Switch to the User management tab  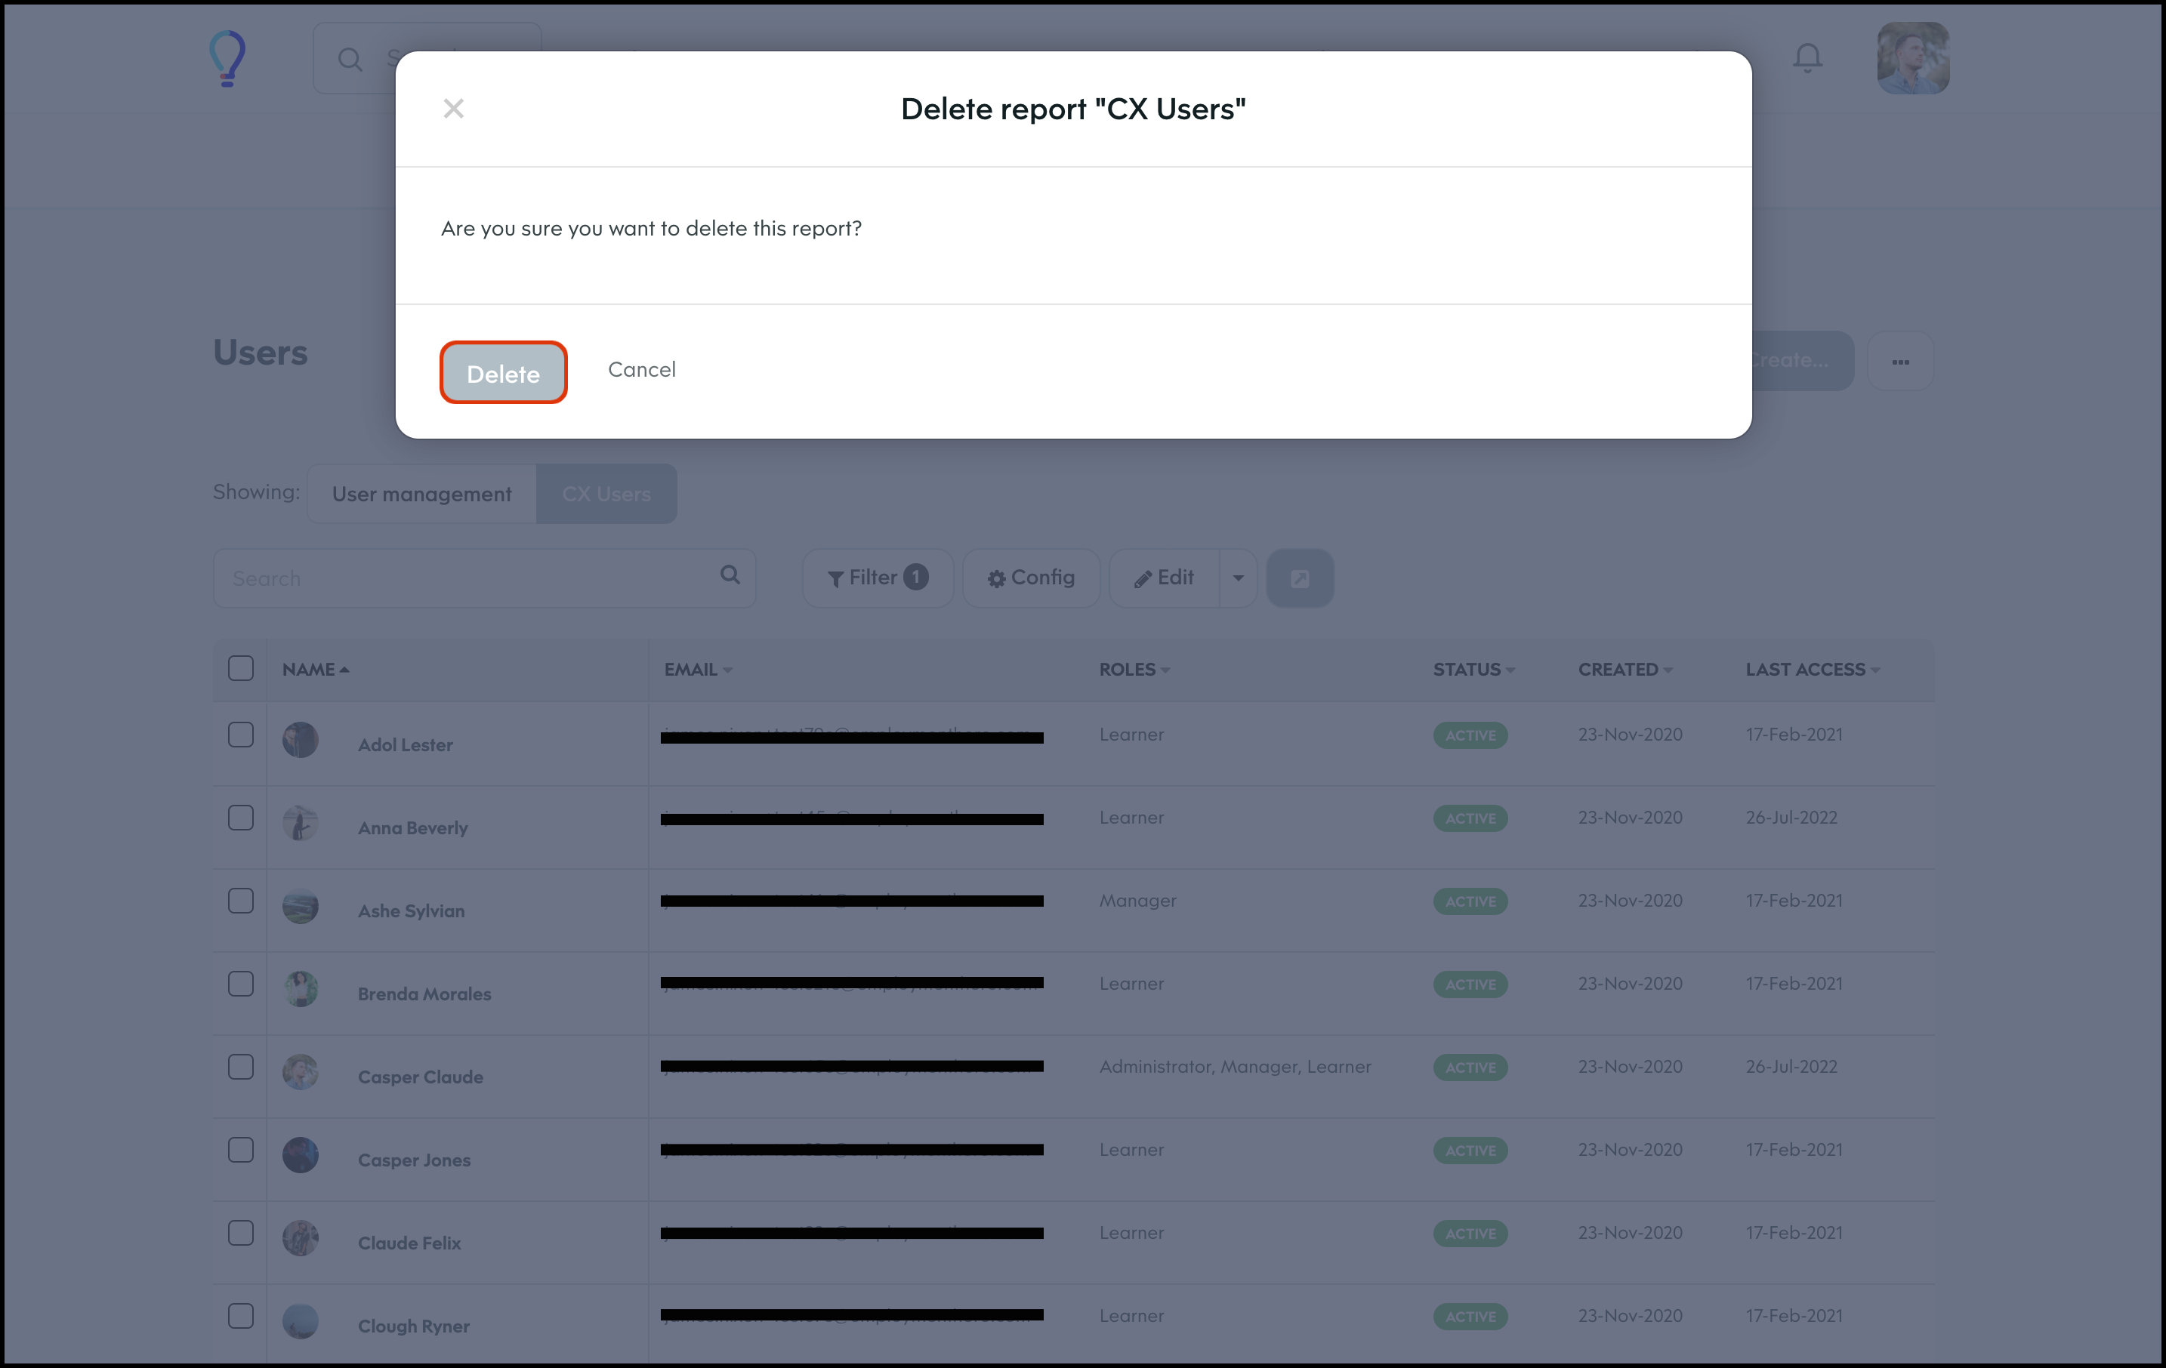tap(421, 494)
